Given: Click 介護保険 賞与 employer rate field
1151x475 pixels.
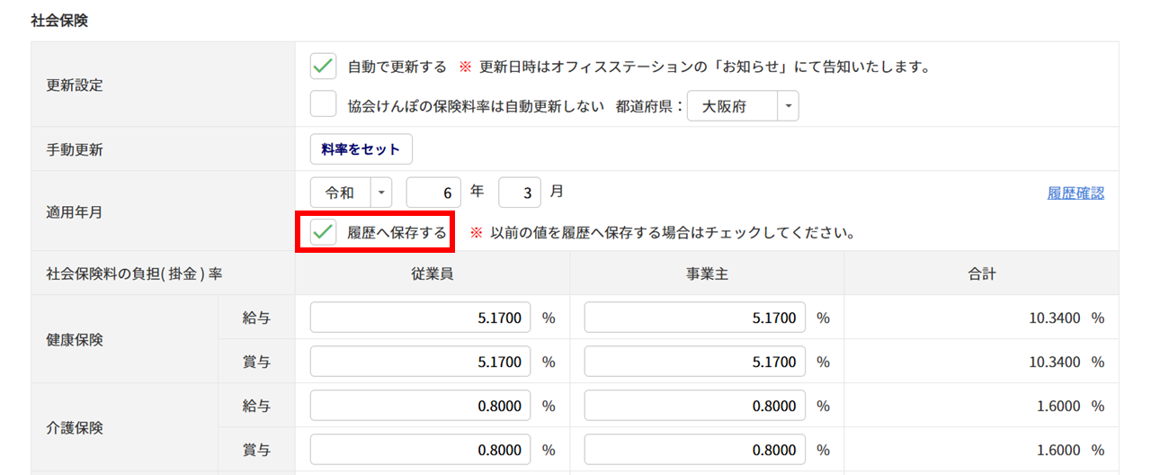Looking at the screenshot, I should (694, 449).
